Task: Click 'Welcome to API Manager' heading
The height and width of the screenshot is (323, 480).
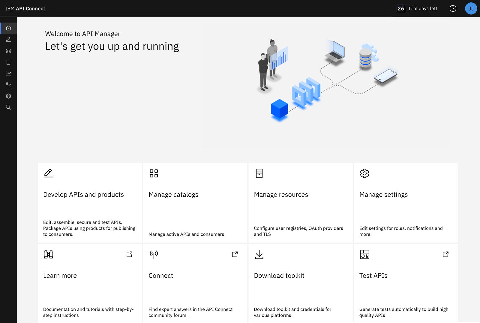Action: pos(83,34)
